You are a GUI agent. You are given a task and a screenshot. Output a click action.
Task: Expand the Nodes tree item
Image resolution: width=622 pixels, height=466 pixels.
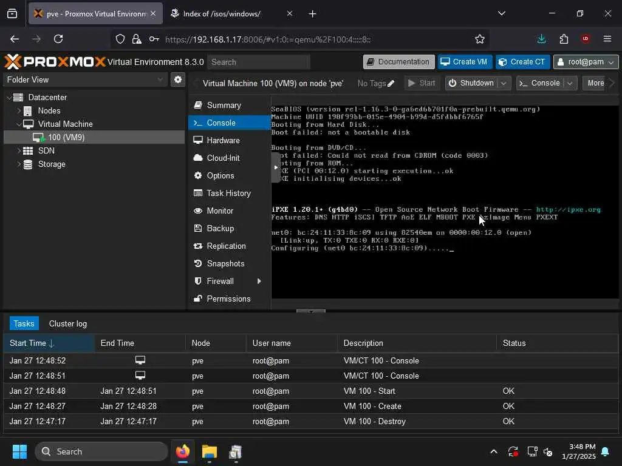[19, 110]
